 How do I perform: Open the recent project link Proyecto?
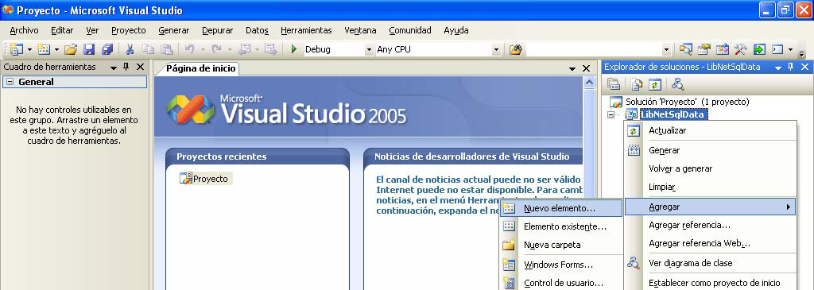pos(210,179)
